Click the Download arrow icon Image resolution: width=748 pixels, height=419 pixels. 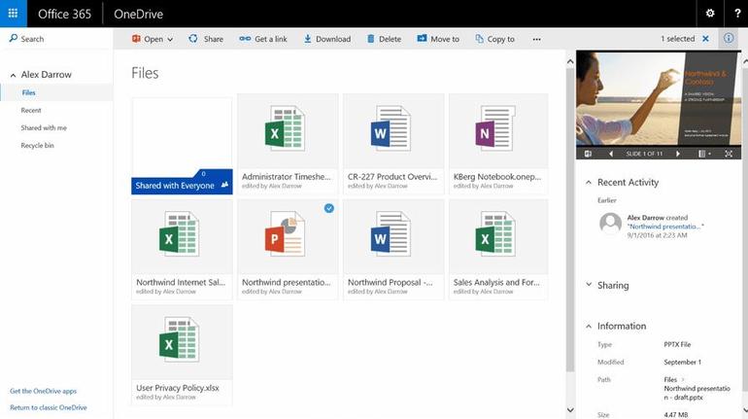(308, 39)
